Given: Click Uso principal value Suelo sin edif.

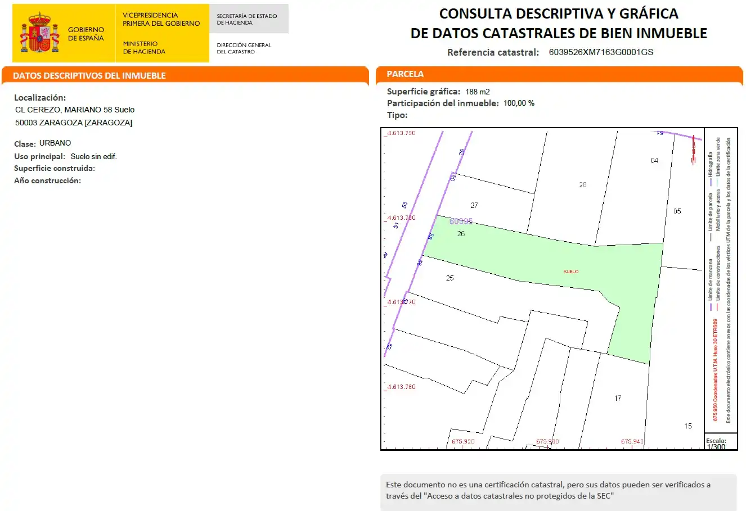Looking at the screenshot, I should coord(94,156).
